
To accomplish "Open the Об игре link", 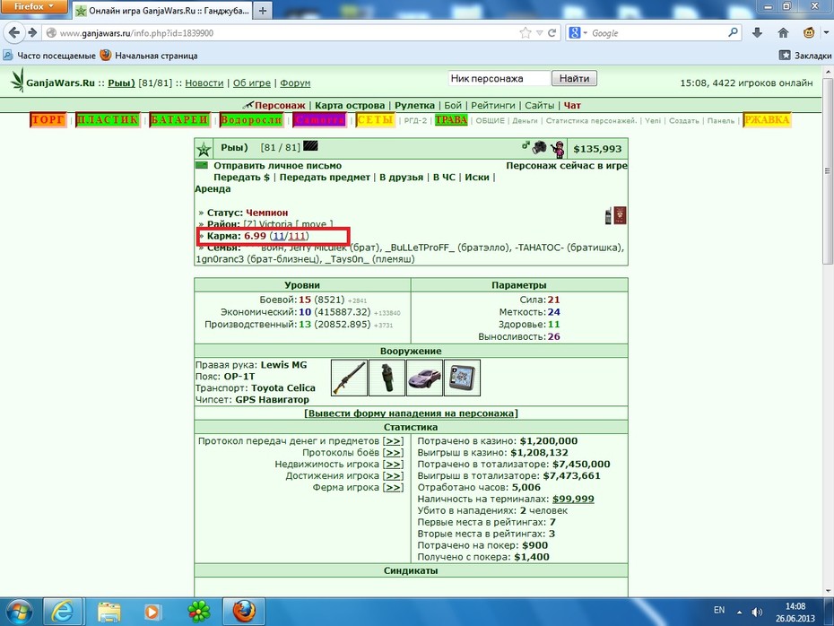I will pos(252,83).
